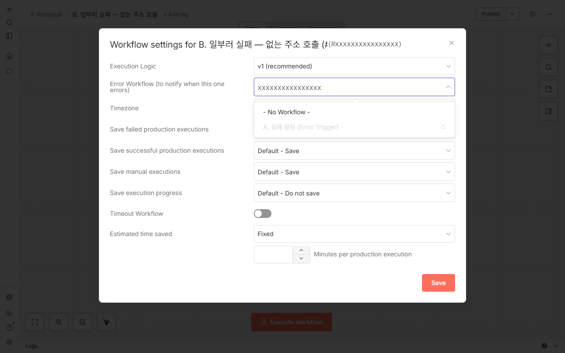Enable the Timeout Workflow toggle
The height and width of the screenshot is (353, 565).
click(x=263, y=214)
